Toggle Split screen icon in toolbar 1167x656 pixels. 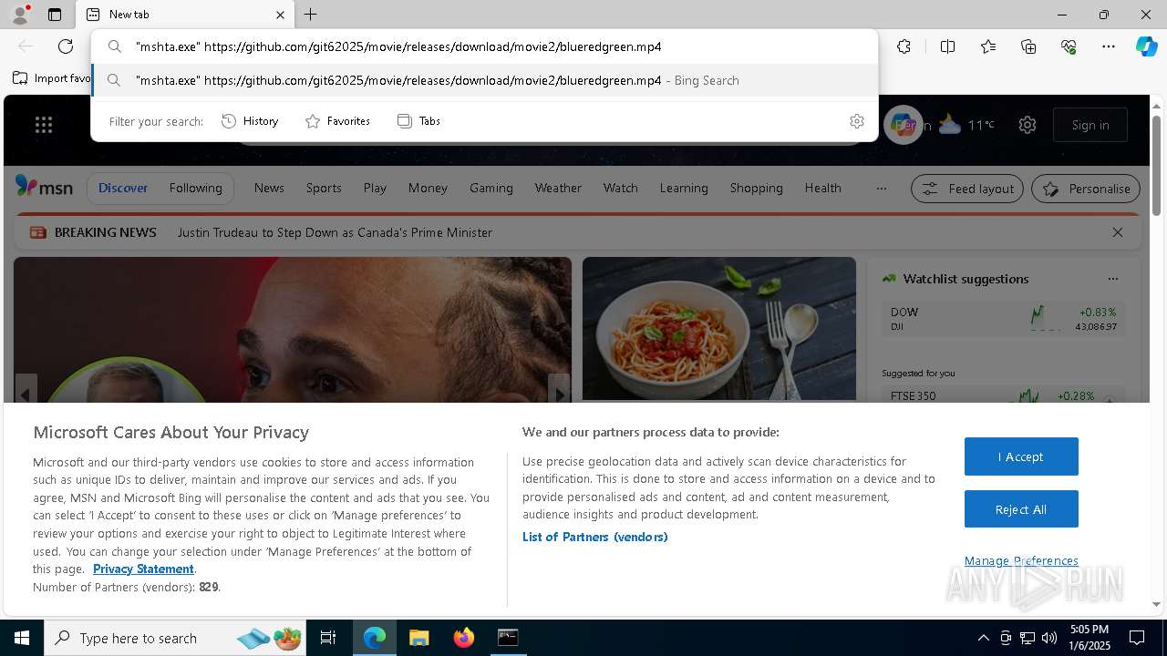coord(947,46)
